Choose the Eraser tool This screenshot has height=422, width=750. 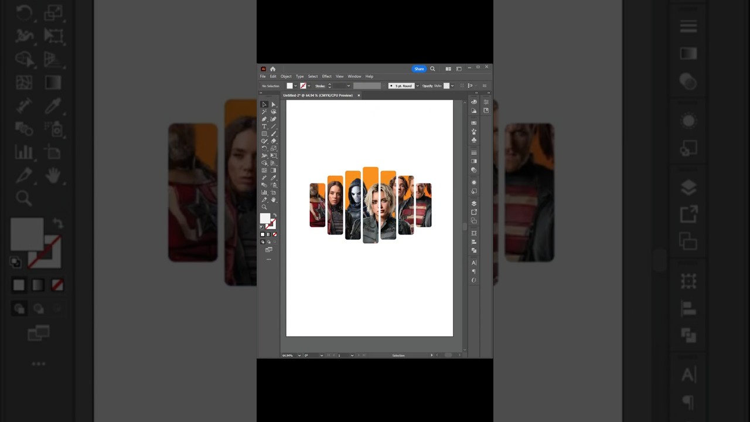coord(273,141)
